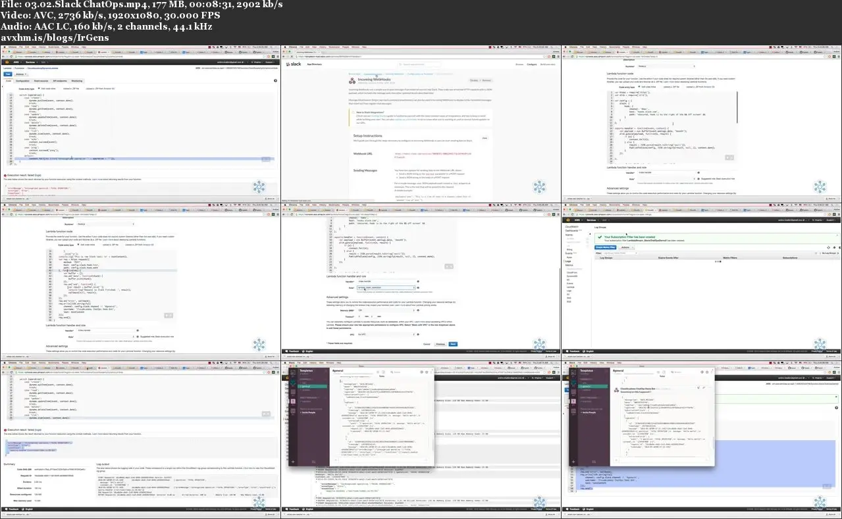This screenshot has width=842, height=519.
Task: Open the Alarms item in CloudWatch sidebar
Action: point(569,235)
